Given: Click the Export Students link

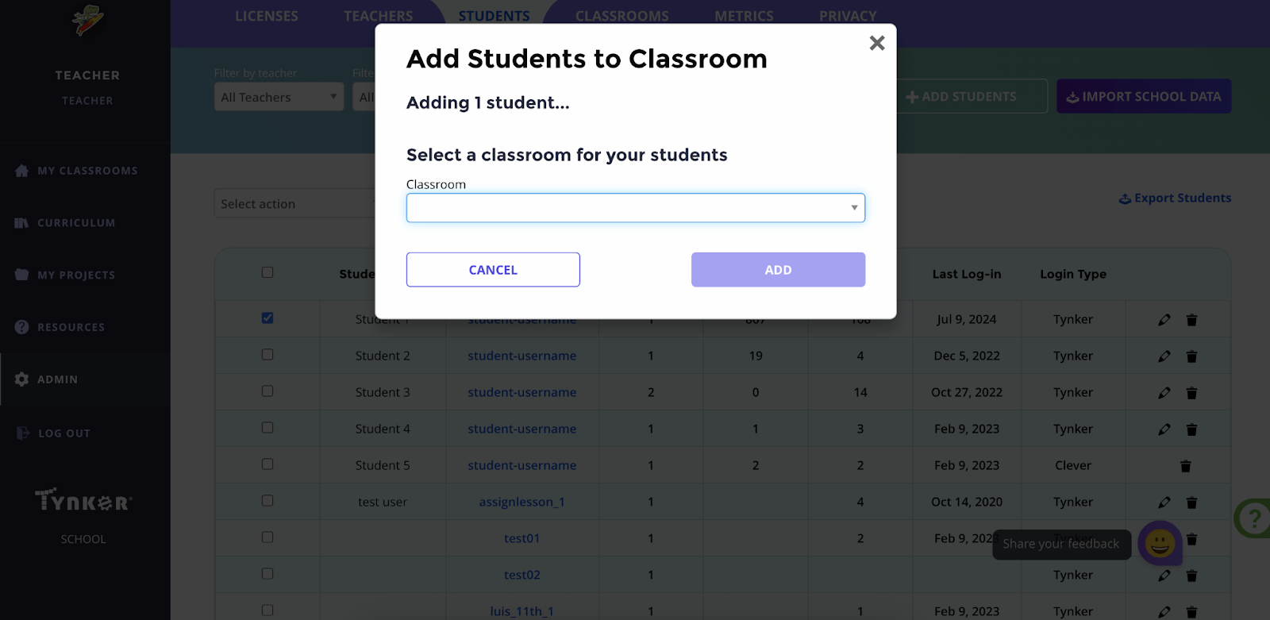Looking at the screenshot, I should point(1175,198).
